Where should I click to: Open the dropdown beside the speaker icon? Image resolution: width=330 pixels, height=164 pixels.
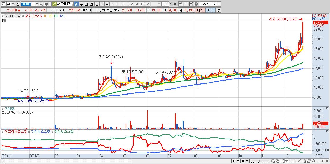tap(50, 4)
